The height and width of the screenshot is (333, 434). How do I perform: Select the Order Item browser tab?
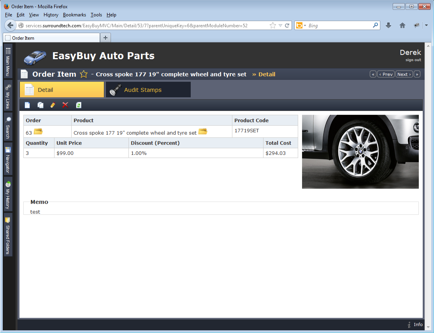[x=51, y=38]
